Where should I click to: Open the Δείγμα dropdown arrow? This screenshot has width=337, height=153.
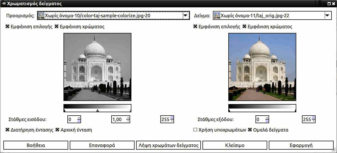327,15
